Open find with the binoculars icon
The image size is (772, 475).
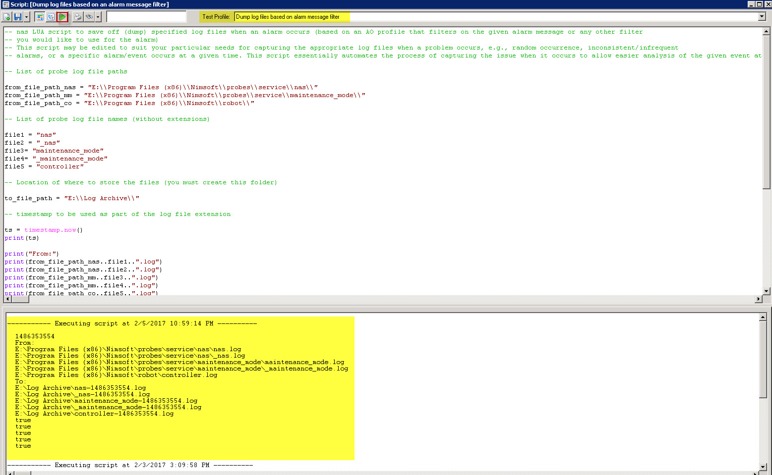click(89, 17)
